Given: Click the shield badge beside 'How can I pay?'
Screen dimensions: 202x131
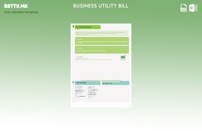Looking at the screenshot, I should [73, 83].
